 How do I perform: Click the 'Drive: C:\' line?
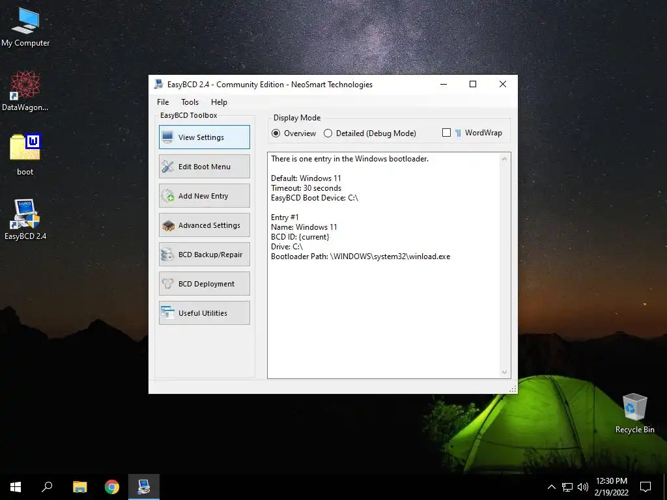click(x=287, y=247)
